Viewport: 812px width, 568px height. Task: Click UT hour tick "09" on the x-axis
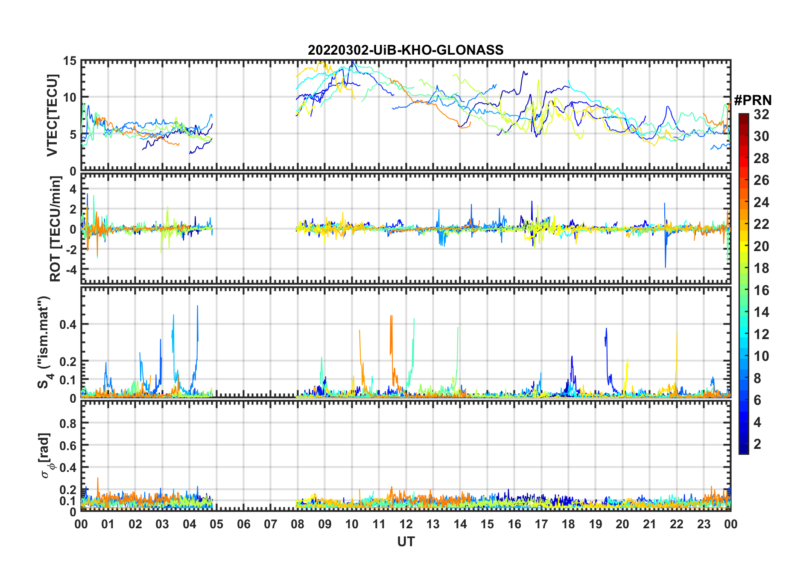point(325,524)
